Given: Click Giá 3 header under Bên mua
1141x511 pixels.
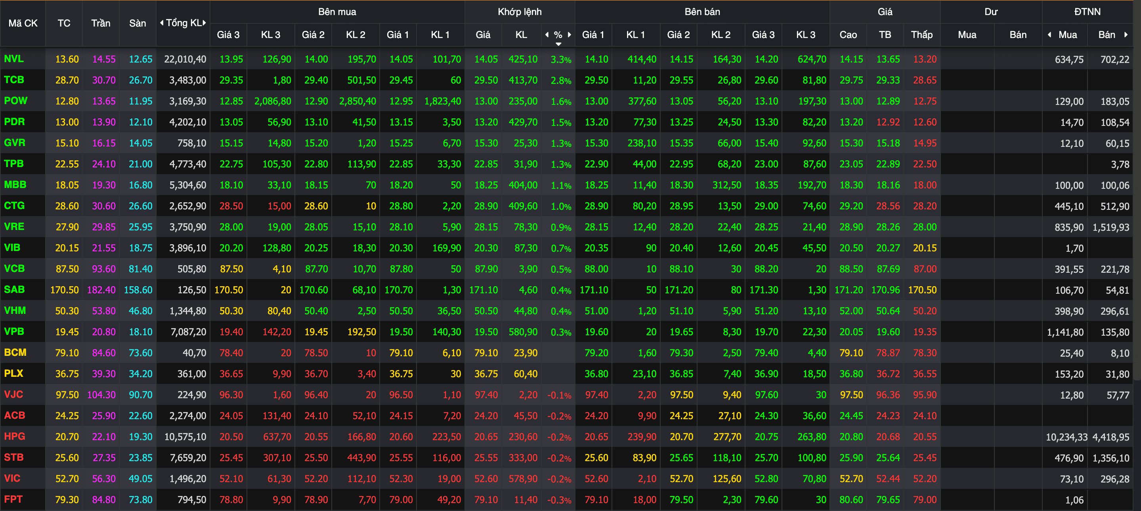Looking at the screenshot, I should point(228,34).
